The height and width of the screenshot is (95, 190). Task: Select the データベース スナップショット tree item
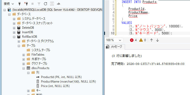37,23
